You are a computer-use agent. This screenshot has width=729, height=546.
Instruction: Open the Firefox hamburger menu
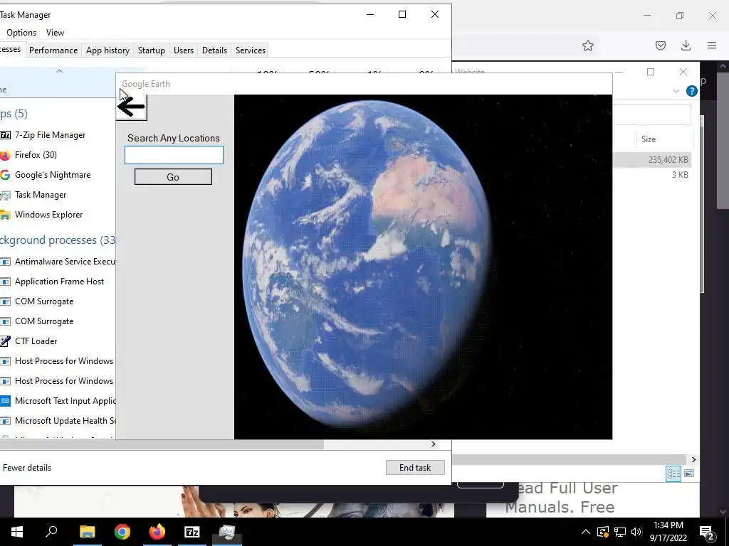click(712, 45)
